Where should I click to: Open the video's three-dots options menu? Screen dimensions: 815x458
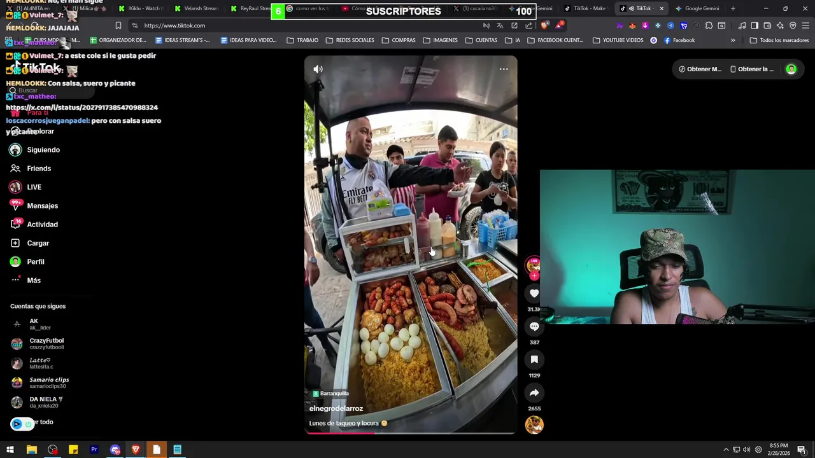point(504,69)
